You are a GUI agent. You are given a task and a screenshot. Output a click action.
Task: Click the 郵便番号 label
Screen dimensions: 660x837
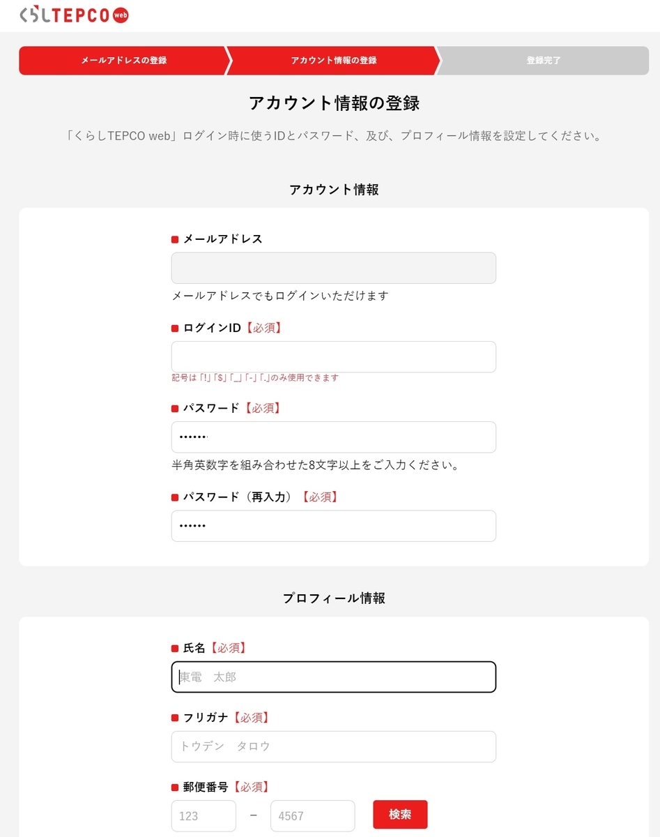point(205,787)
